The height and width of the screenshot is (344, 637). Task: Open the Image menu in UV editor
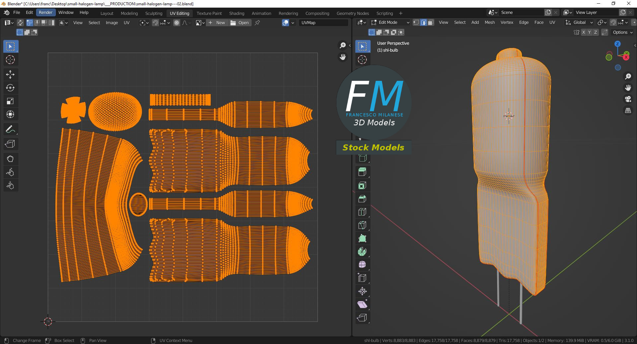111,23
